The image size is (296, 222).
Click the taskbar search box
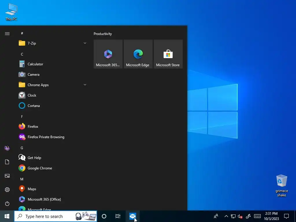(56, 216)
